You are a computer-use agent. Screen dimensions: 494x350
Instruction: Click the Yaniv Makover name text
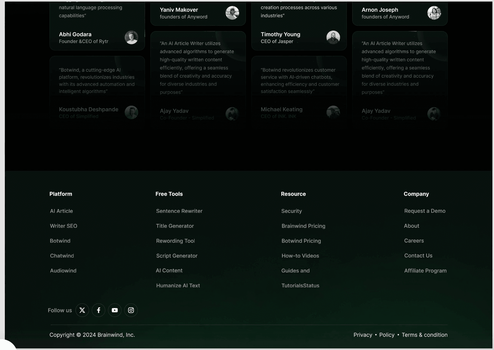pyautogui.click(x=179, y=10)
